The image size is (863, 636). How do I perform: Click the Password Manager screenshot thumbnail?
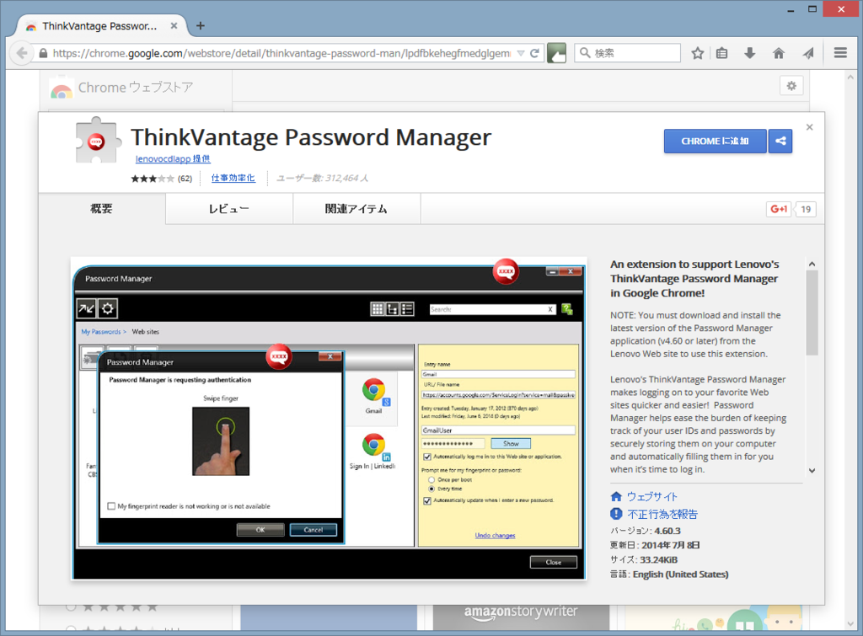[329, 418]
